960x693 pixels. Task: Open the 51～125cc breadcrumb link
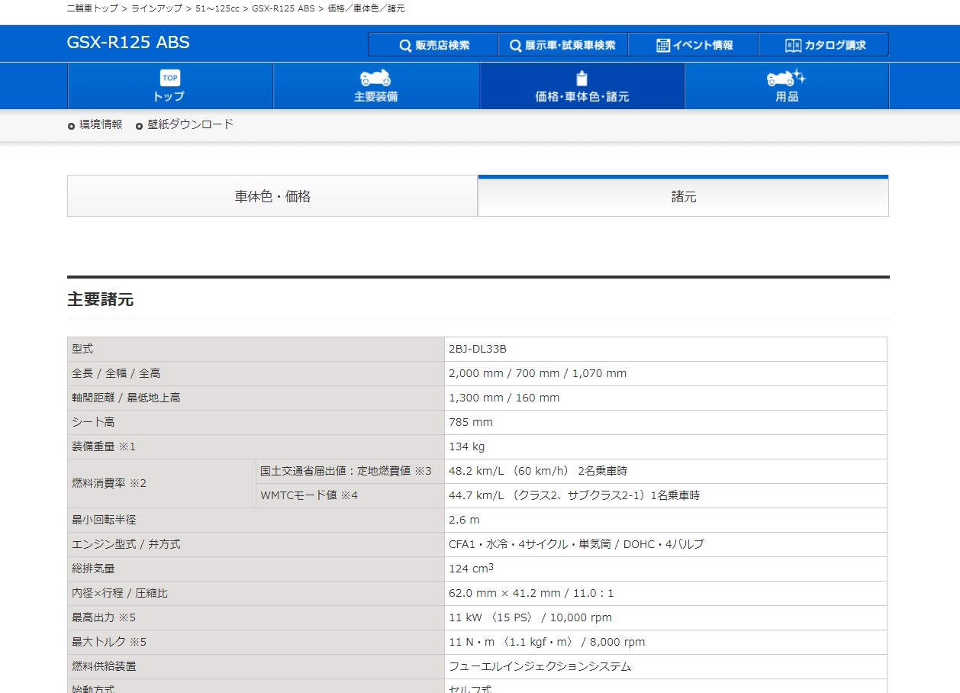click(x=217, y=8)
